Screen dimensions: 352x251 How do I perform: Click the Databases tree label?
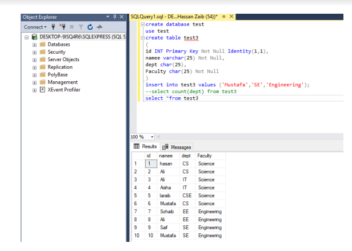coord(59,45)
